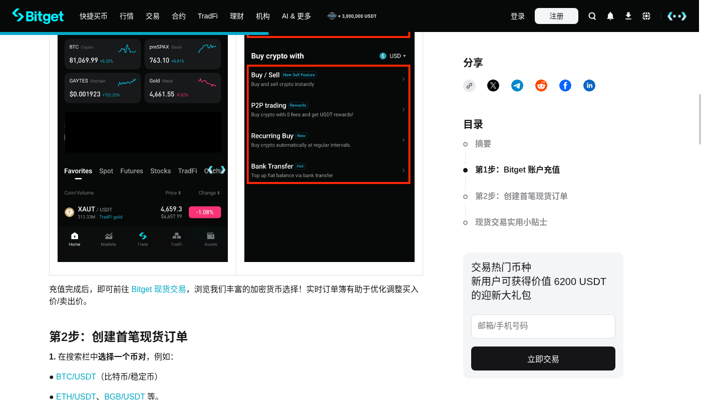
Task: Open the notifications bell icon
Action: pyautogui.click(x=610, y=16)
